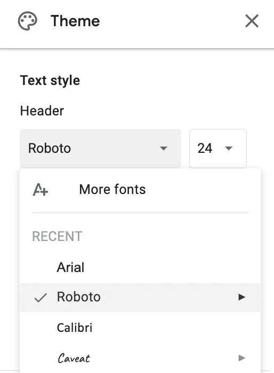The height and width of the screenshot is (373, 274).
Task: Click the Header label
Action: (x=42, y=111)
